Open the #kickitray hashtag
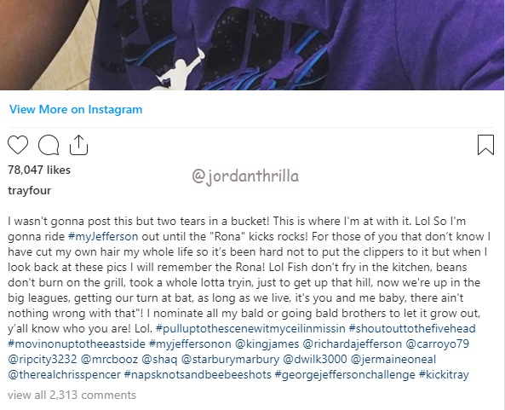505x410 pixels. pyautogui.click(x=444, y=374)
